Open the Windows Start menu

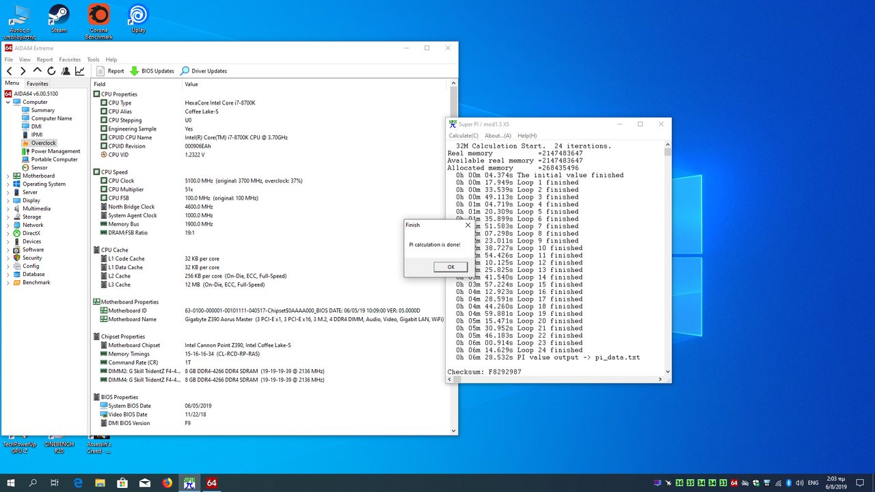click(x=11, y=483)
